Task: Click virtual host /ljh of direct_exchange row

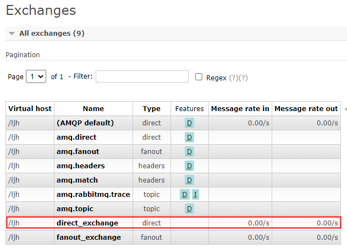Action: click(14, 223)
